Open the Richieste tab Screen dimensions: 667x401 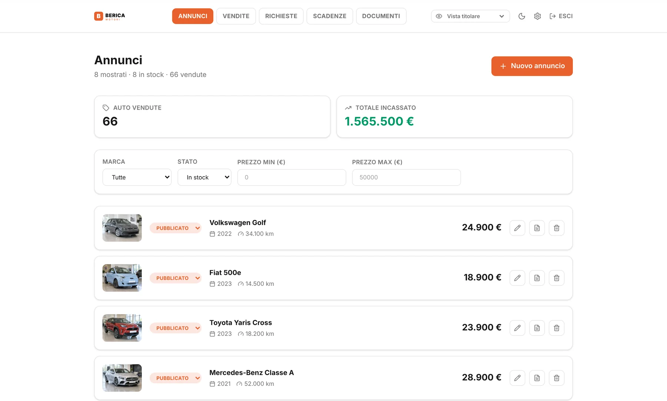[281, 16]
